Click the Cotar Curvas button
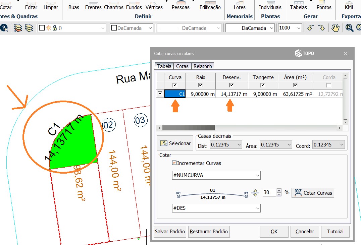Screen dimensions: 361x245 point(313,193)
